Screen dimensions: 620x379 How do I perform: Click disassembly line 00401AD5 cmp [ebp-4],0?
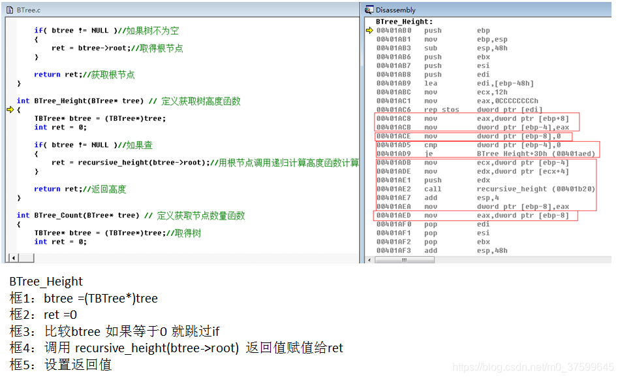(469, 145)
